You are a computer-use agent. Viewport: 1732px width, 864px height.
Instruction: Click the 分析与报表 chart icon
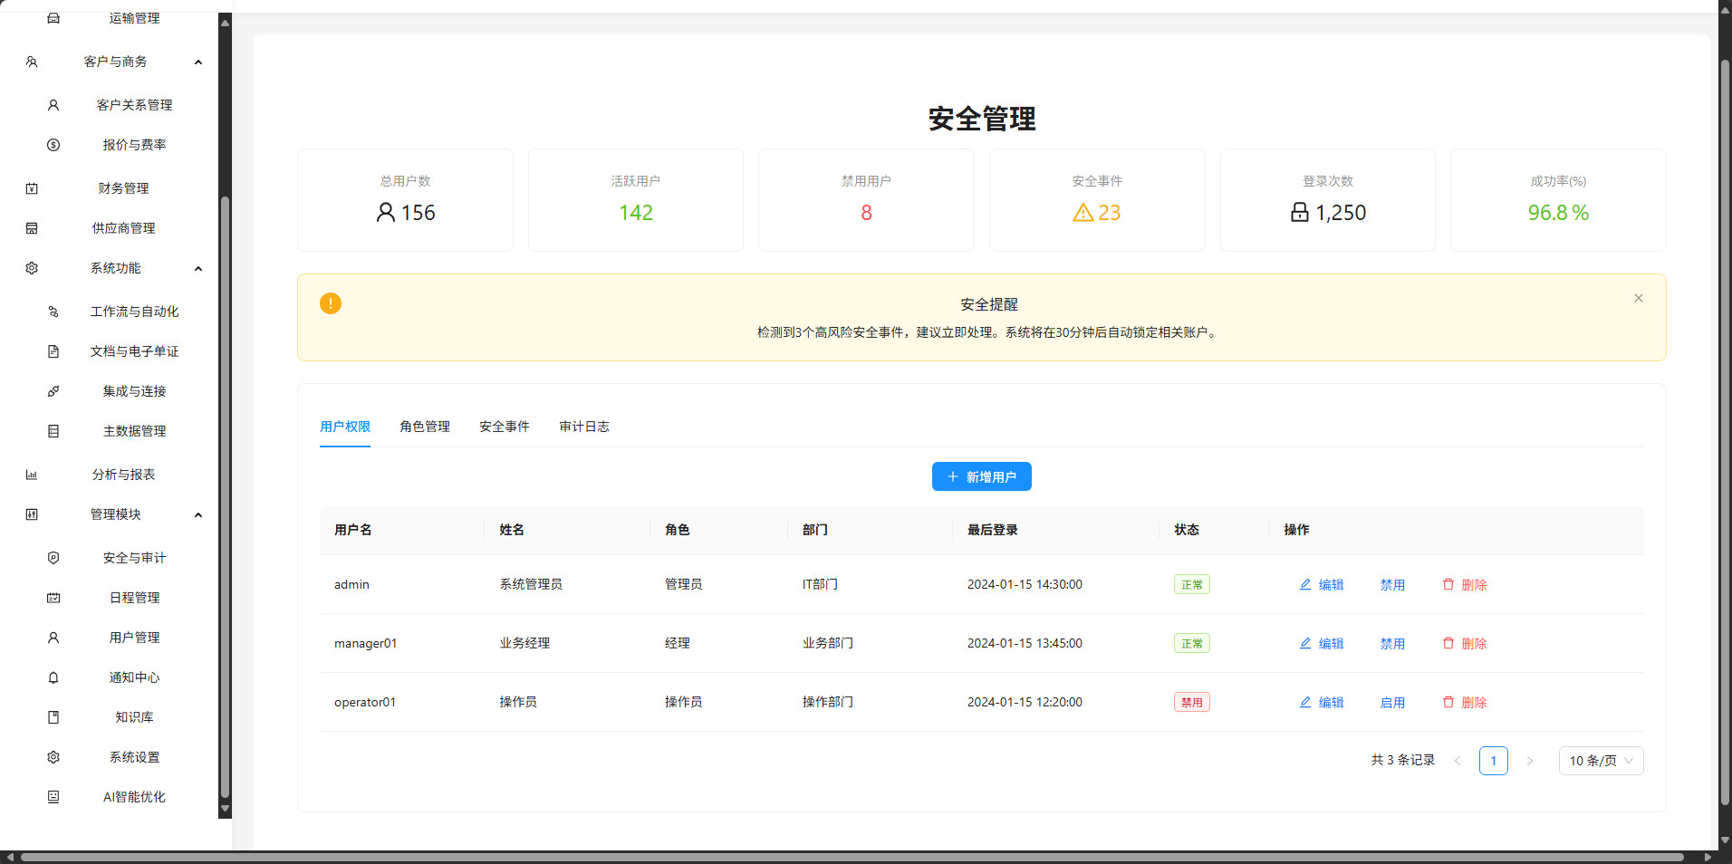(x=32, y=474)
